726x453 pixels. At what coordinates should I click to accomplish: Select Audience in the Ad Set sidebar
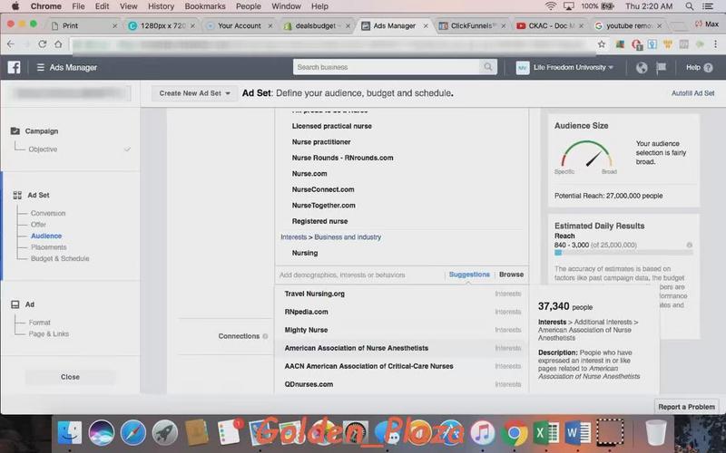[46, 236]
